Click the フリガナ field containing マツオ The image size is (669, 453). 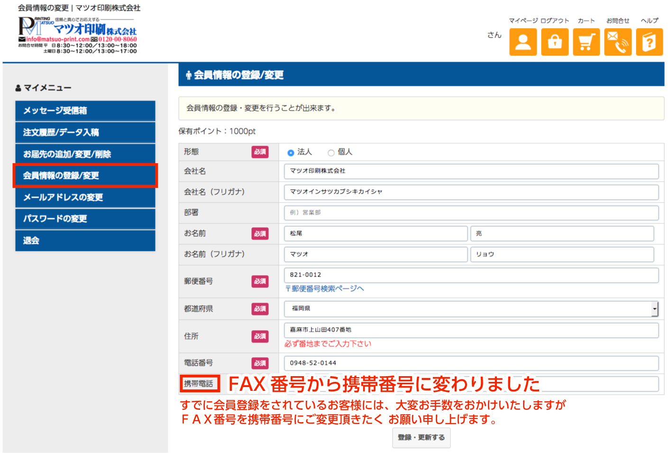point(376,254)
